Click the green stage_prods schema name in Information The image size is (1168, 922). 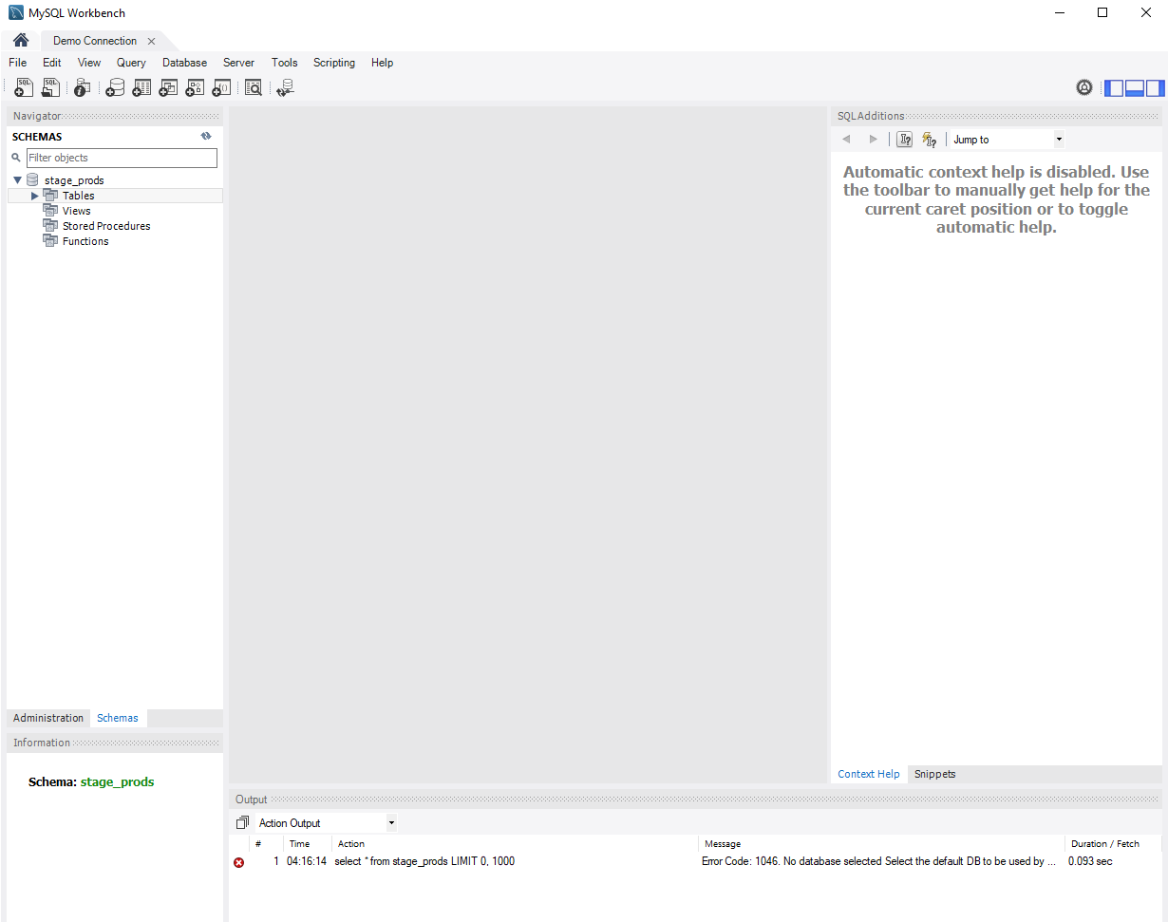click(117, 782)
